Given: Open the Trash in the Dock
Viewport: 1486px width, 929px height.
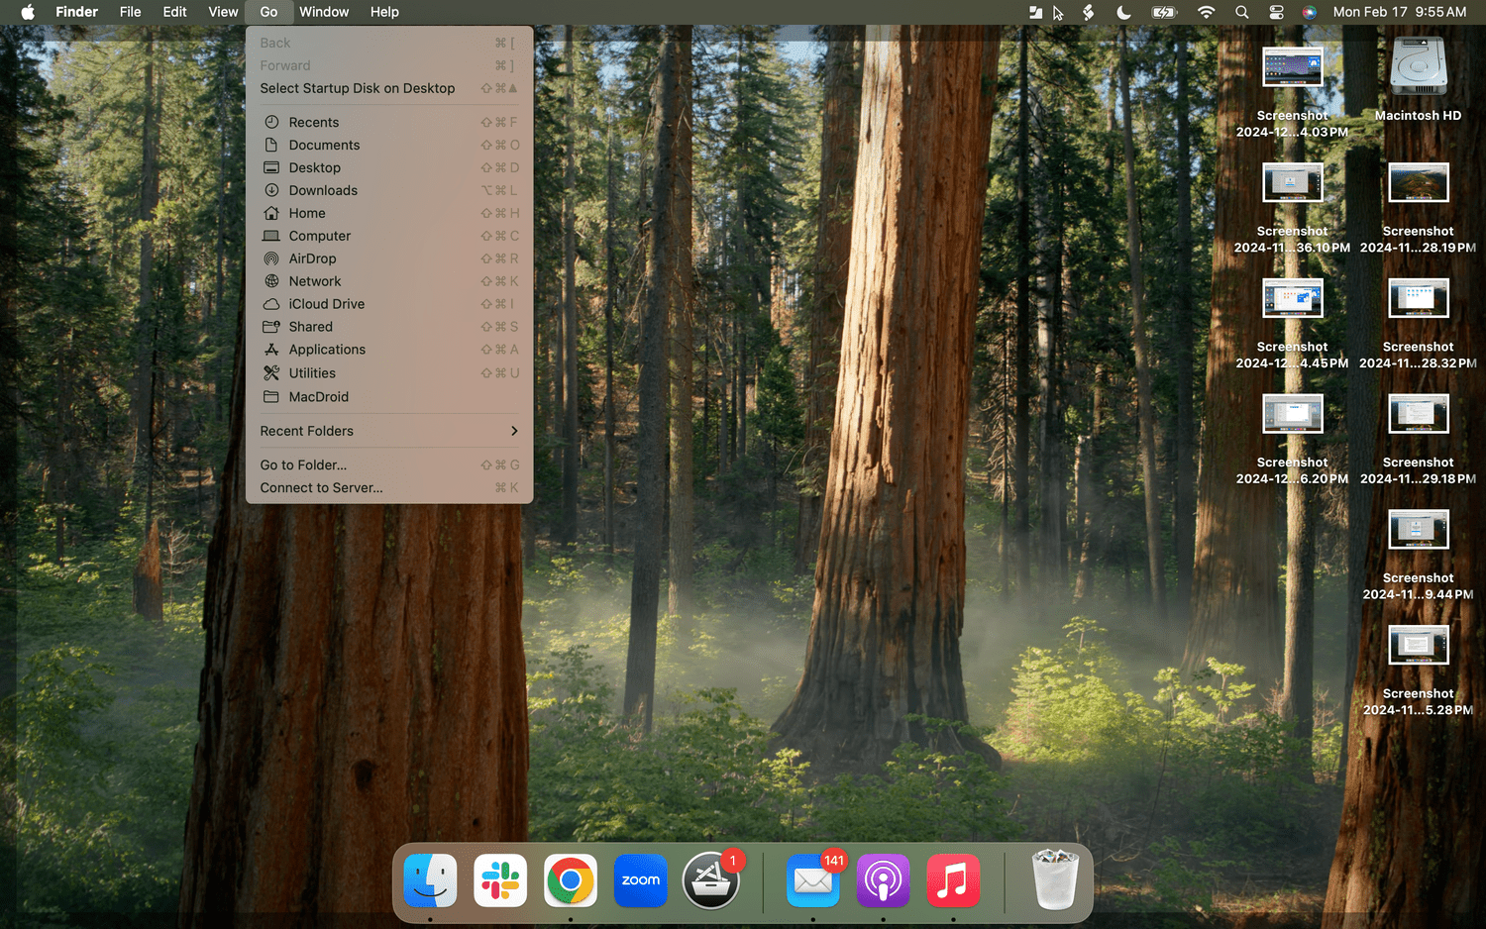Looking at the screenshot, I should (1055, 880).
